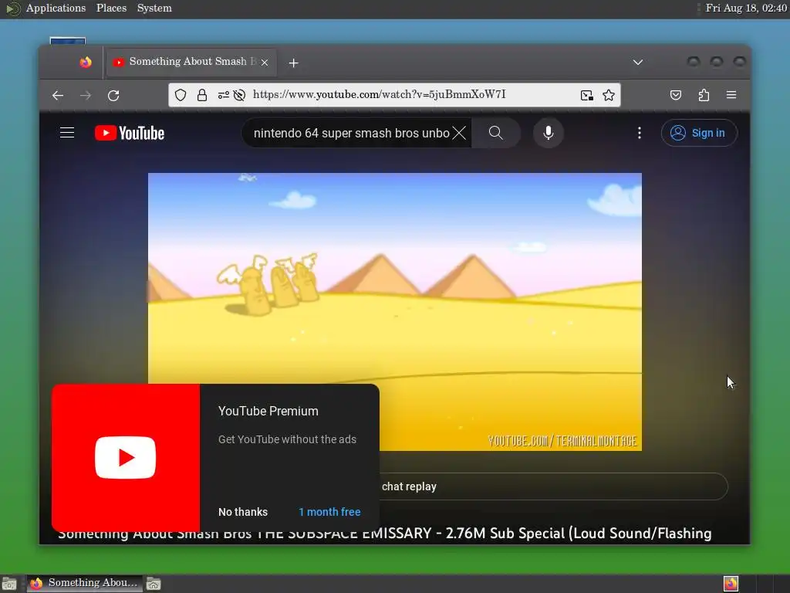This screenshot has height=593, width=790.
Task: Click the YouTube search magnifier button
Action: (x=496, y=133)
